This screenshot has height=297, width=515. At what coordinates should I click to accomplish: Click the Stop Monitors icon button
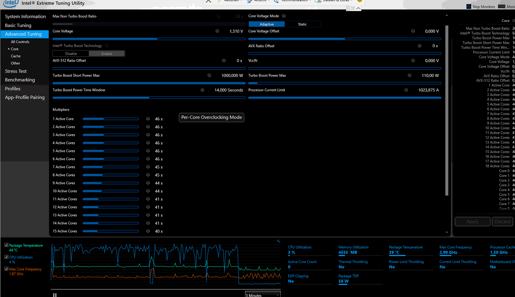click(469, 7)
